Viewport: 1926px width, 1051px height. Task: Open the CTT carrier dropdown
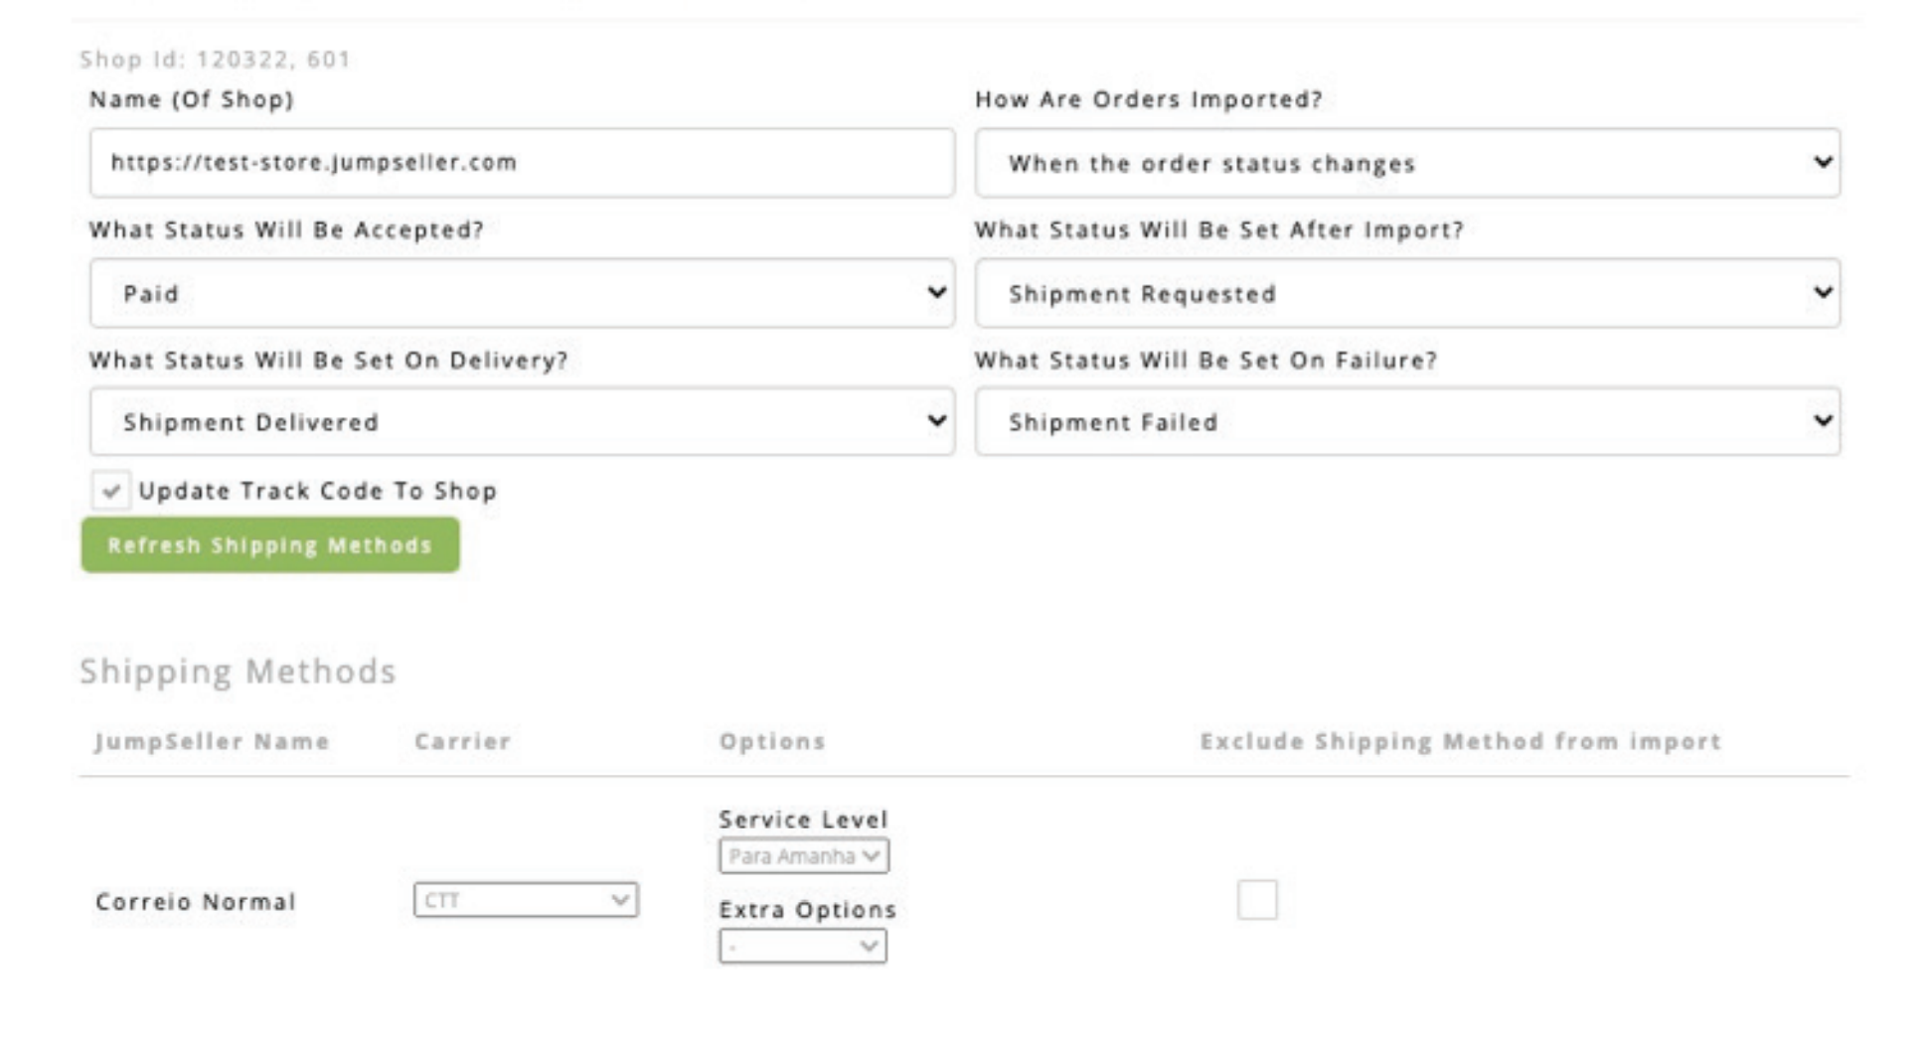pos(525,900)
